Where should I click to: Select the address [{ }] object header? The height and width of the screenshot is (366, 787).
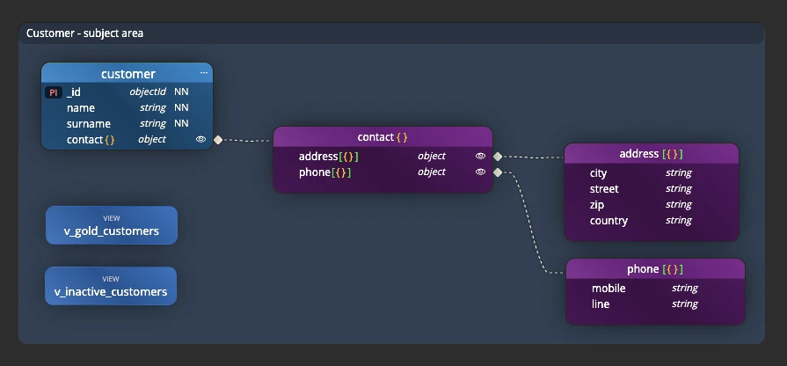click(x=651, y=154)
